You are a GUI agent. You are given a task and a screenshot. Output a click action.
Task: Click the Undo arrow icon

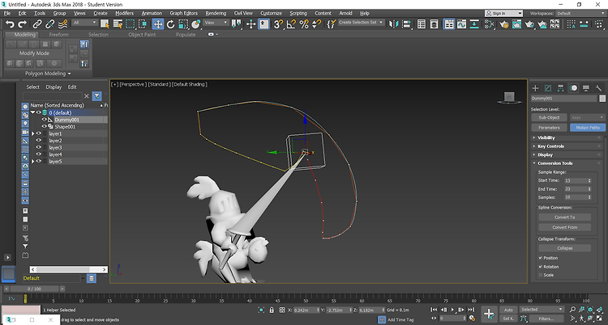(10, 24)
